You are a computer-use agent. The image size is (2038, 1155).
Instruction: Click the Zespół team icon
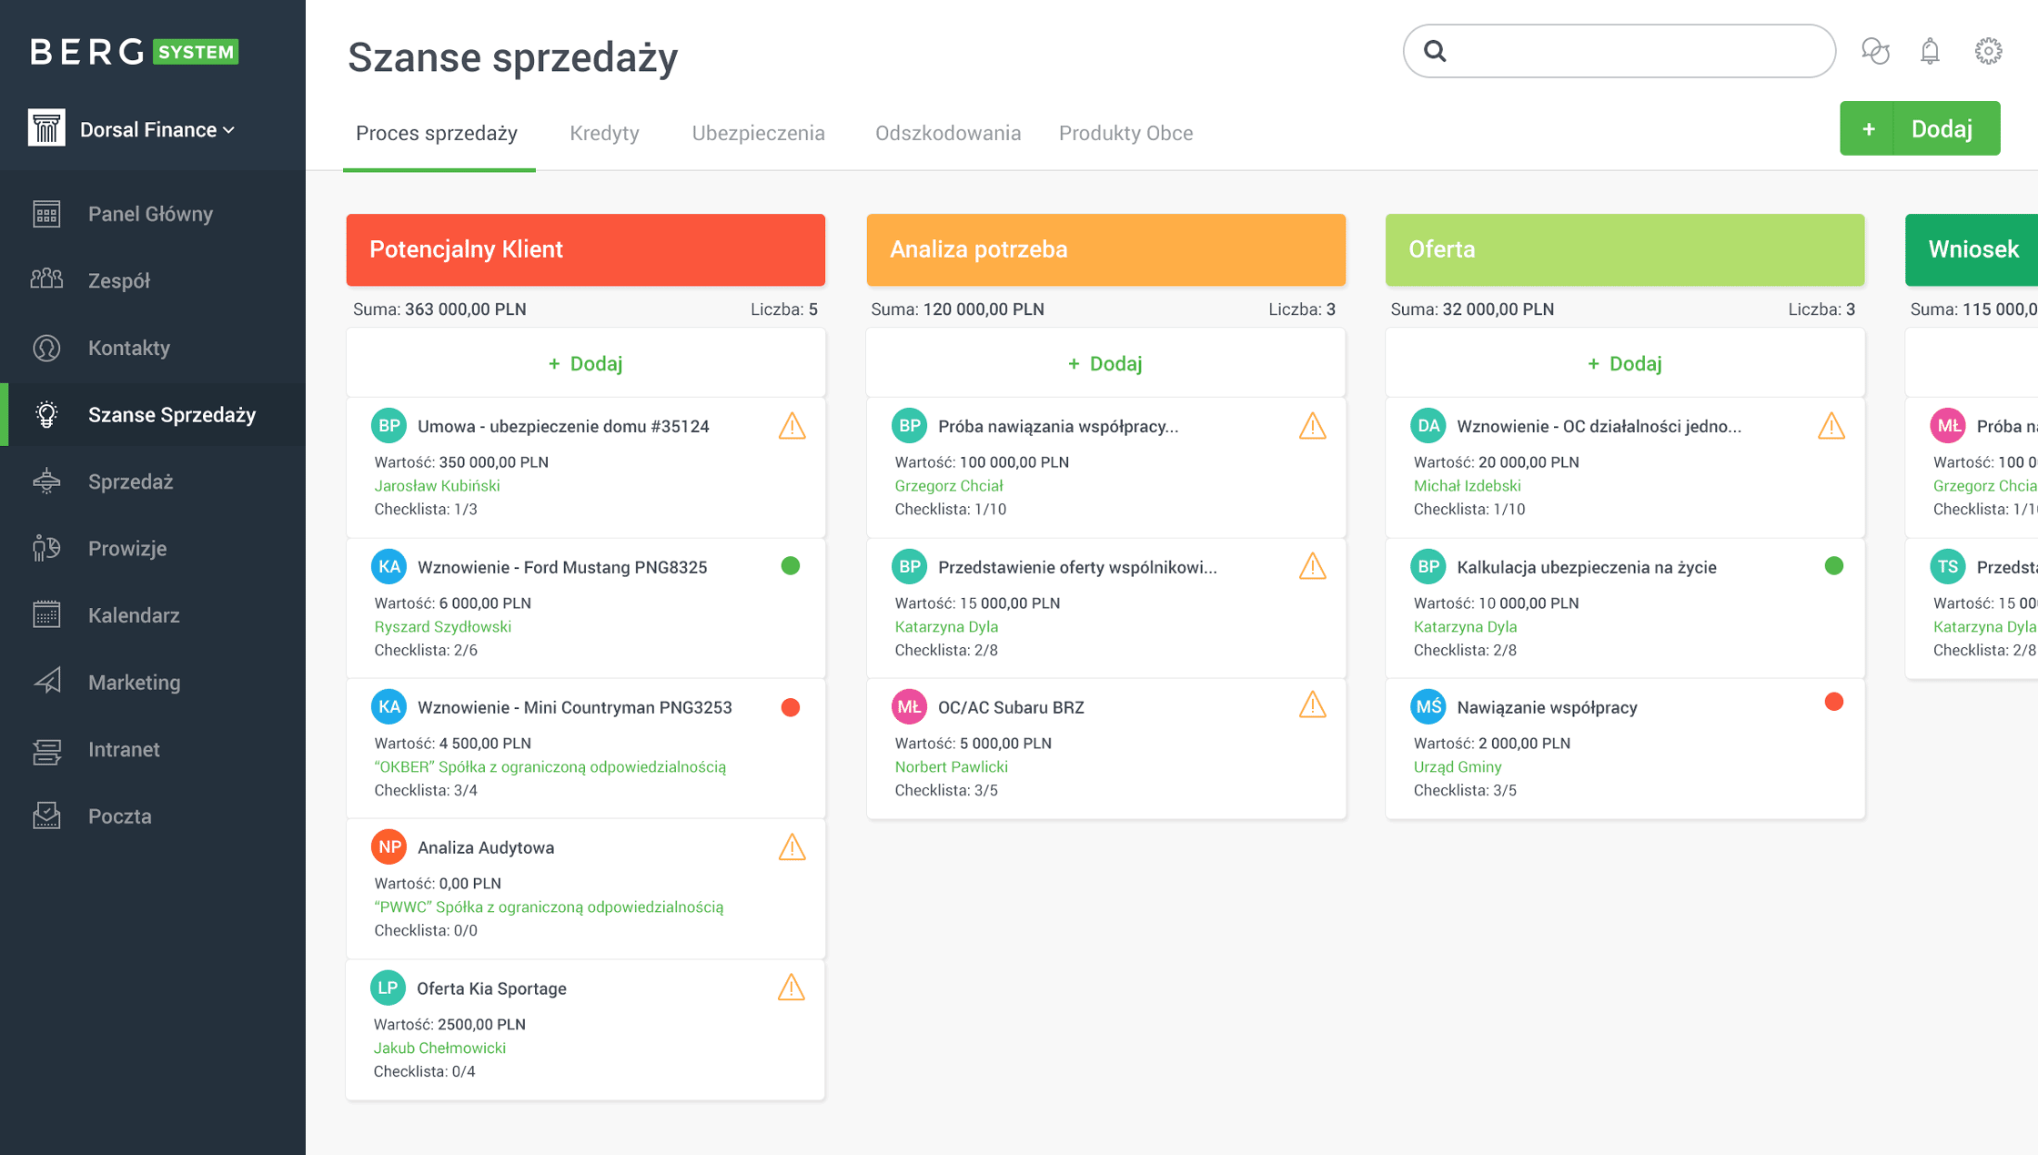coord(46,280)
